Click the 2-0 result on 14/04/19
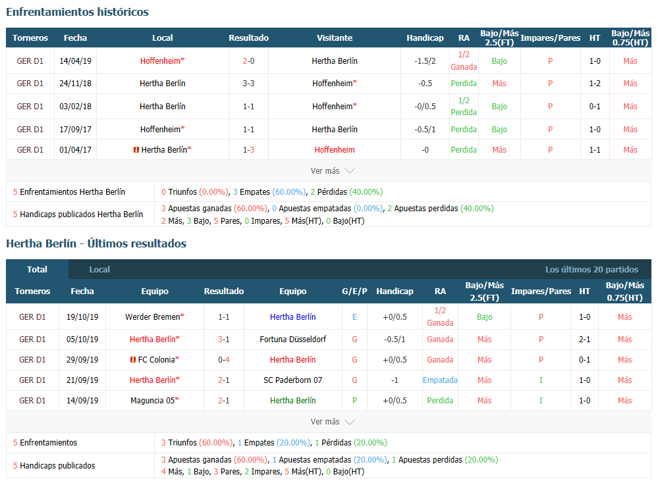 pos(248,61)
